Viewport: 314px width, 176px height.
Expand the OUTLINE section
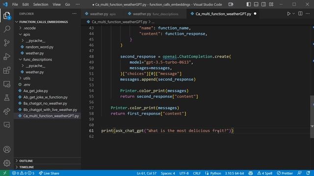[26, 161]
